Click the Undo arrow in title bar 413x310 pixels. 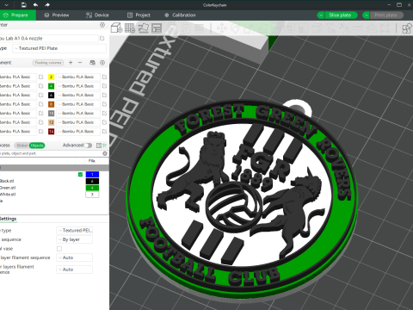(35, 5)
